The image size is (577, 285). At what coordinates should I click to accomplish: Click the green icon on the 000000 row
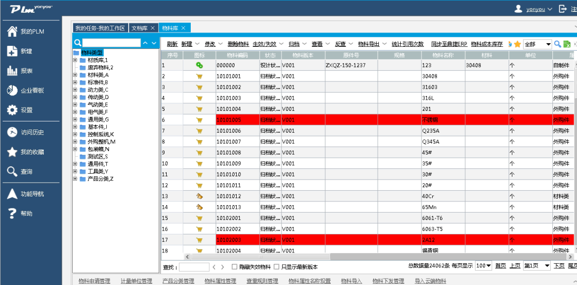199,66
